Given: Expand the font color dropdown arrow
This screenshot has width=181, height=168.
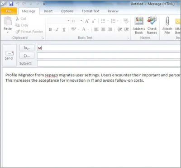Looking at the screenshot, I should pos(88,29).
